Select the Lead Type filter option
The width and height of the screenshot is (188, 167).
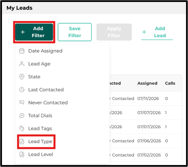pyautogui.click(x=40, y=142)
